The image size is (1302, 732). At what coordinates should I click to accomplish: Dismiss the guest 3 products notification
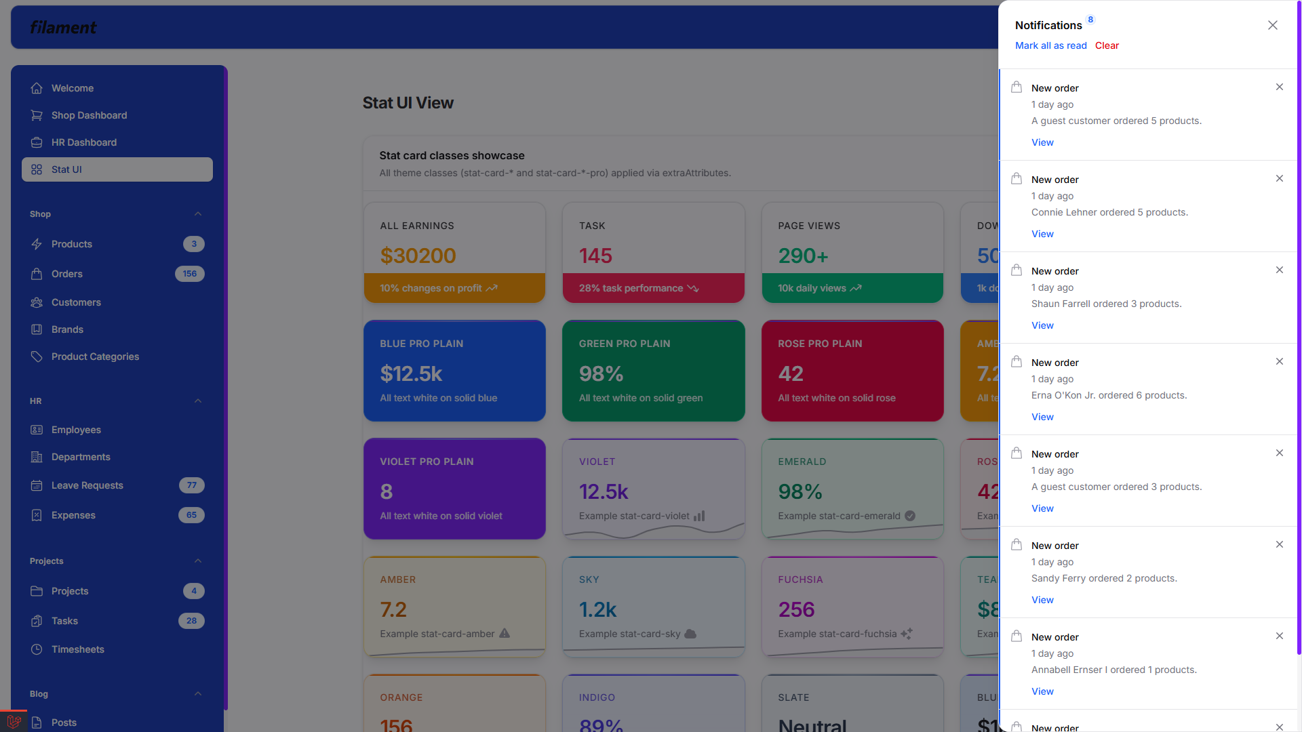(x=1280, y=453)
